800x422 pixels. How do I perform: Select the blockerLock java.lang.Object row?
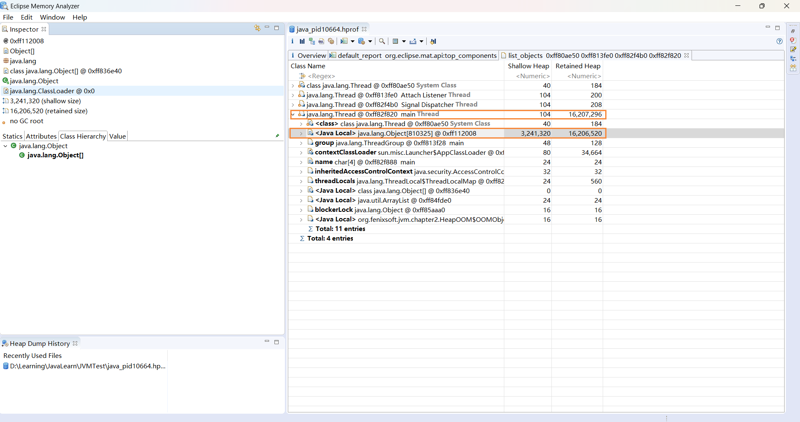446,210
